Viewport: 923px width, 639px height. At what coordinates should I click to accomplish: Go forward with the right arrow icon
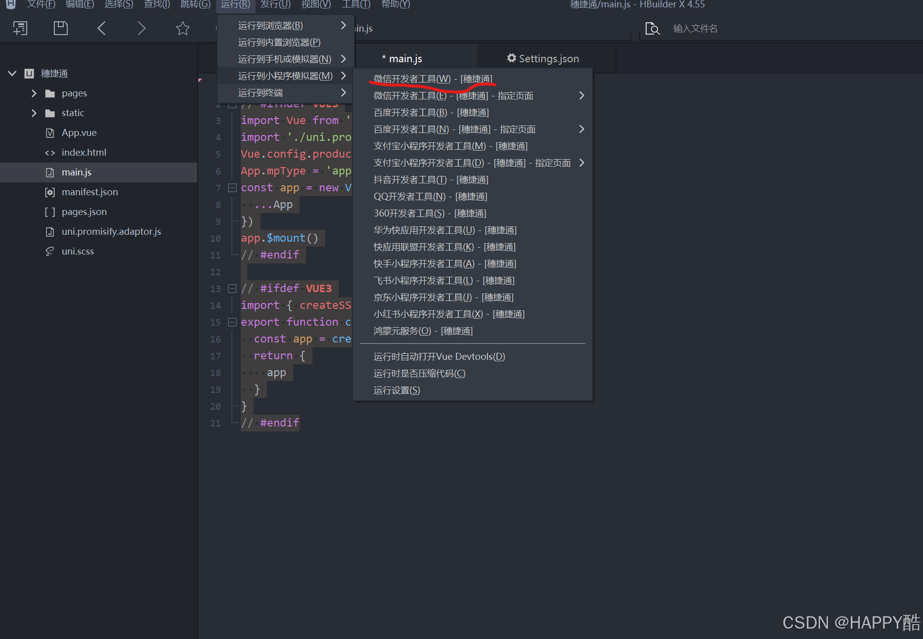click(x=141, y=28)
